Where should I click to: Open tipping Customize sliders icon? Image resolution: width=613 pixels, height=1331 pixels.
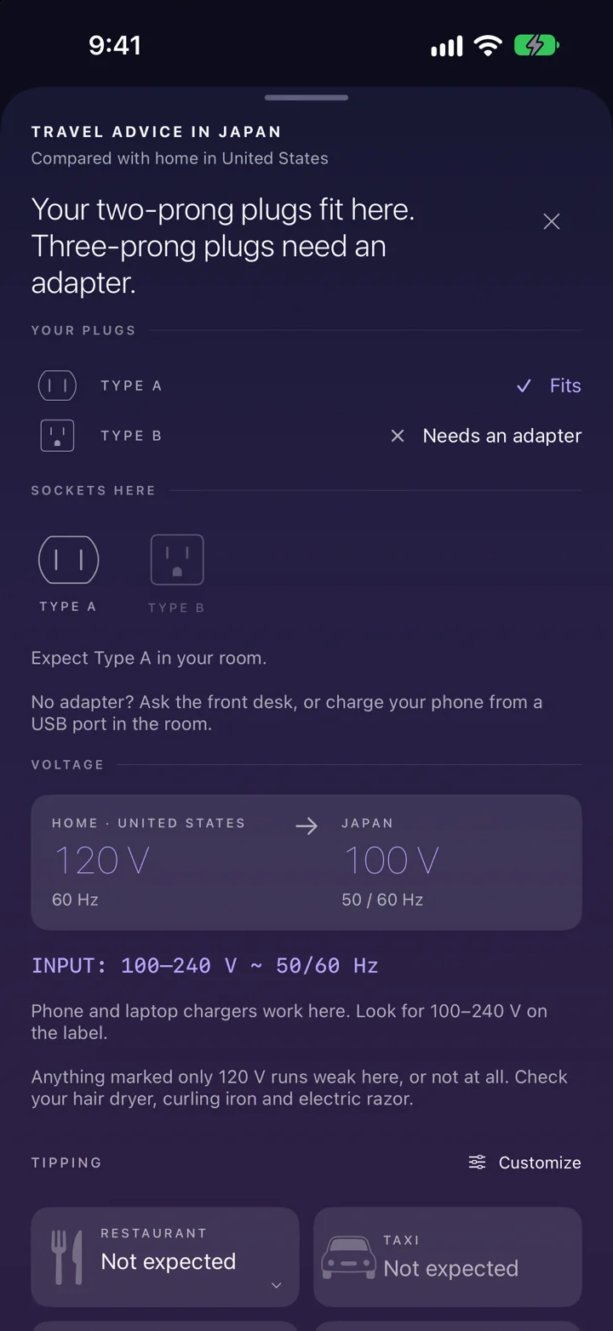(478, 1162)
